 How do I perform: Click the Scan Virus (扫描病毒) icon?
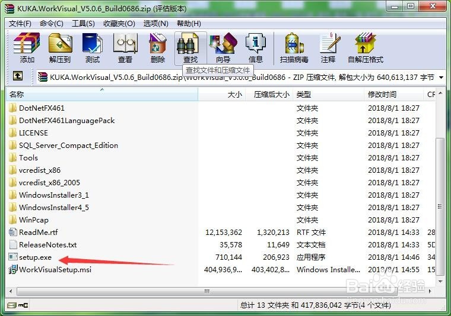[x=294, y=43]
